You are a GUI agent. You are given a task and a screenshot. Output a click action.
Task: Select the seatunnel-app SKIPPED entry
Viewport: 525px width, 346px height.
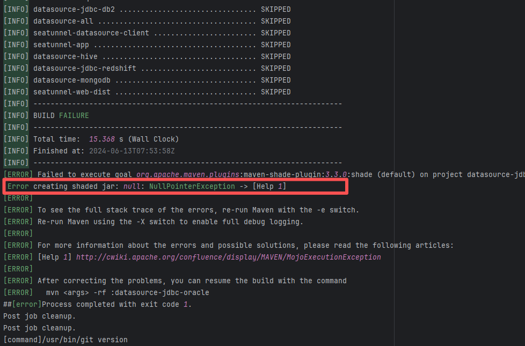(x=161, y=45)
